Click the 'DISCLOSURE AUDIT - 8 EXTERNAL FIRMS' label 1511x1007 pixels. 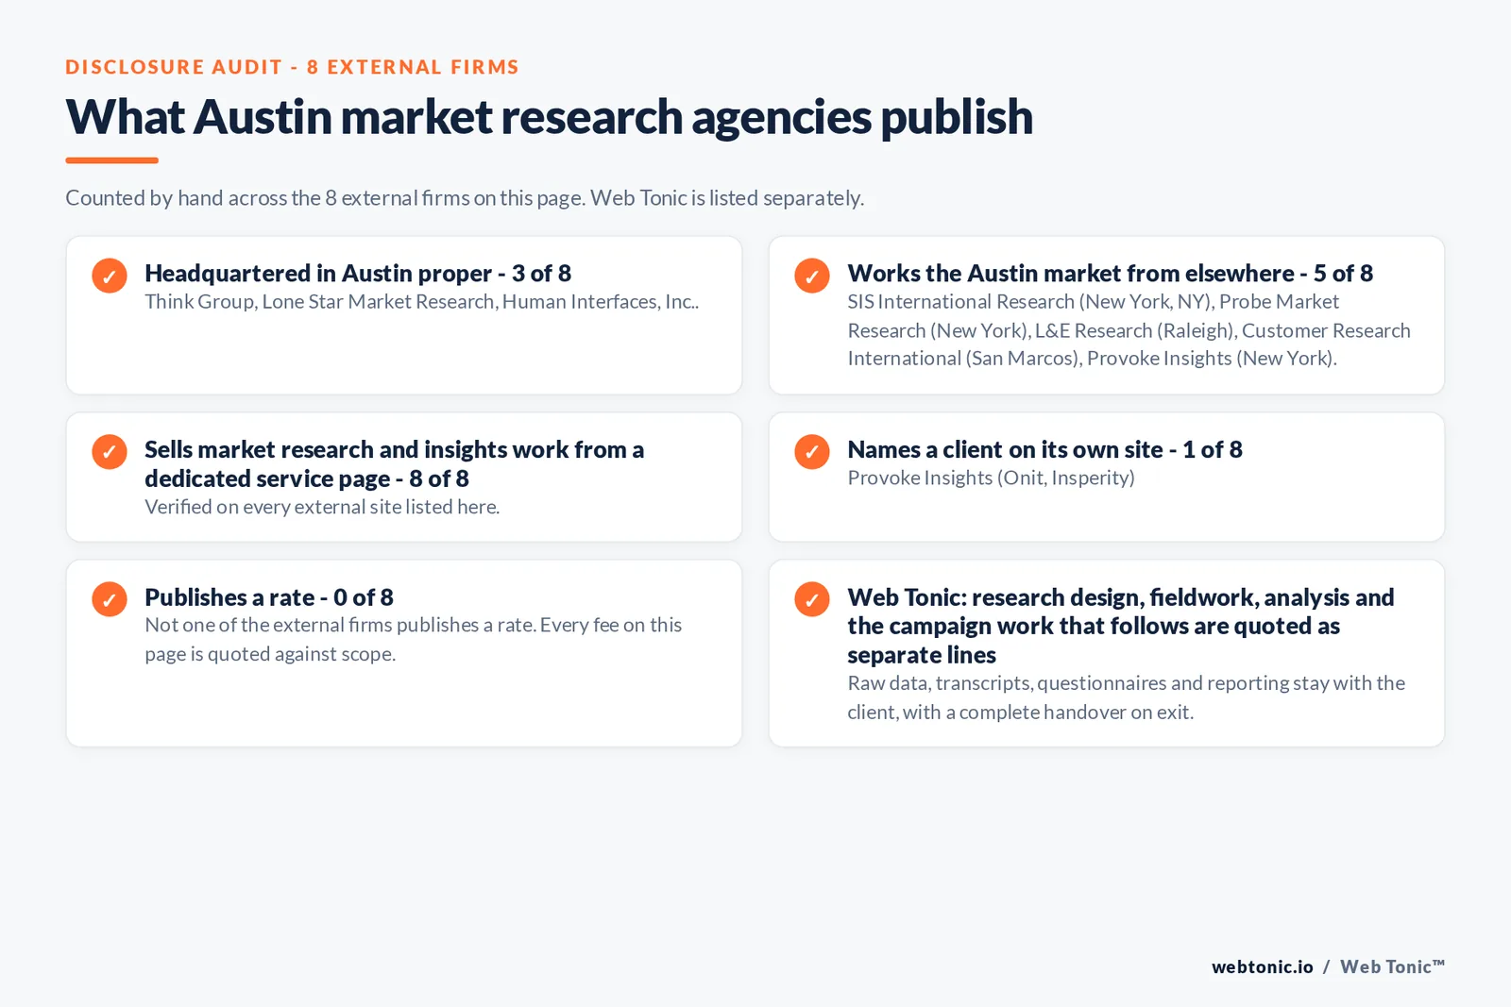click(x=292, y=67)
